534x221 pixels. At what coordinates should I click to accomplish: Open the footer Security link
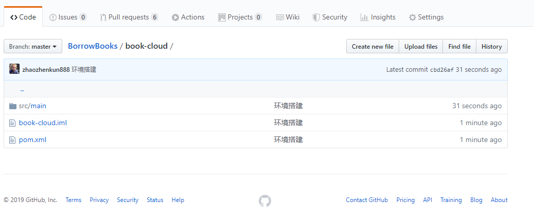[128, 200]
